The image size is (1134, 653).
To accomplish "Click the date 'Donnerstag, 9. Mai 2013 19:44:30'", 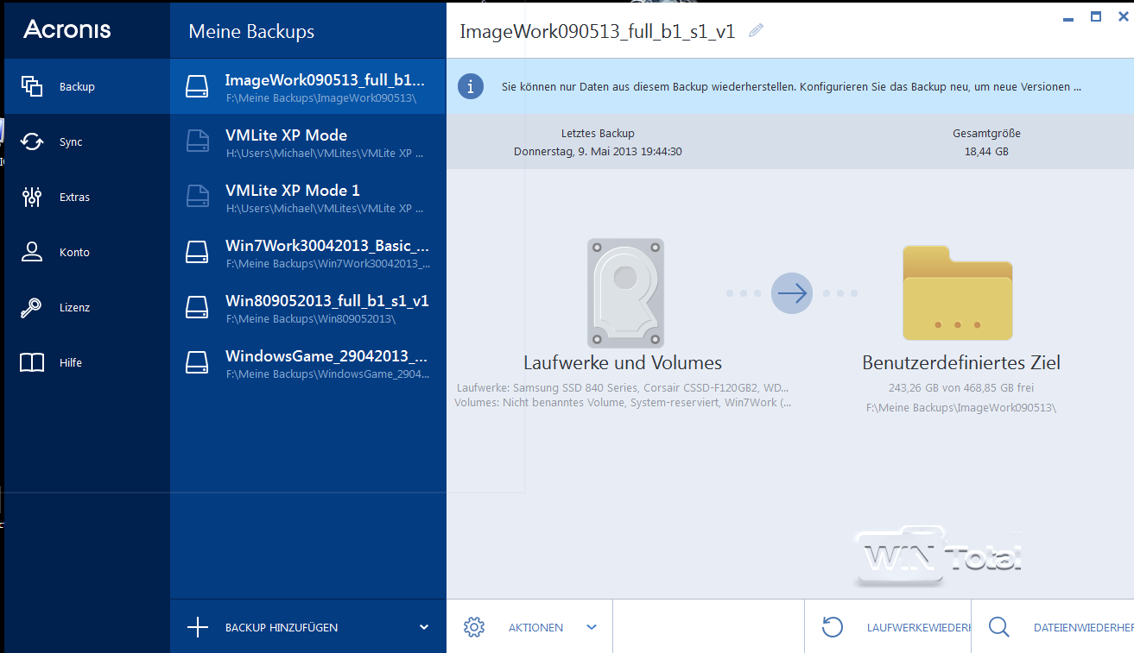I will (x=598, y=152).
